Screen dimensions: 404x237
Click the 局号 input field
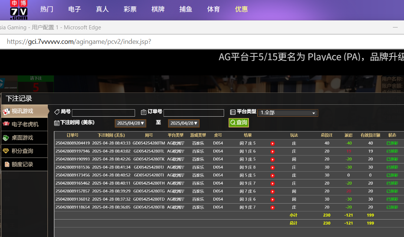click(x=103, y=113)
